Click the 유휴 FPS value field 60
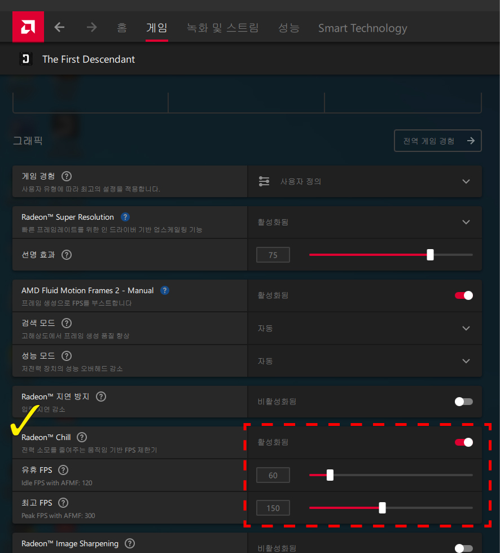 click(273, 476)
